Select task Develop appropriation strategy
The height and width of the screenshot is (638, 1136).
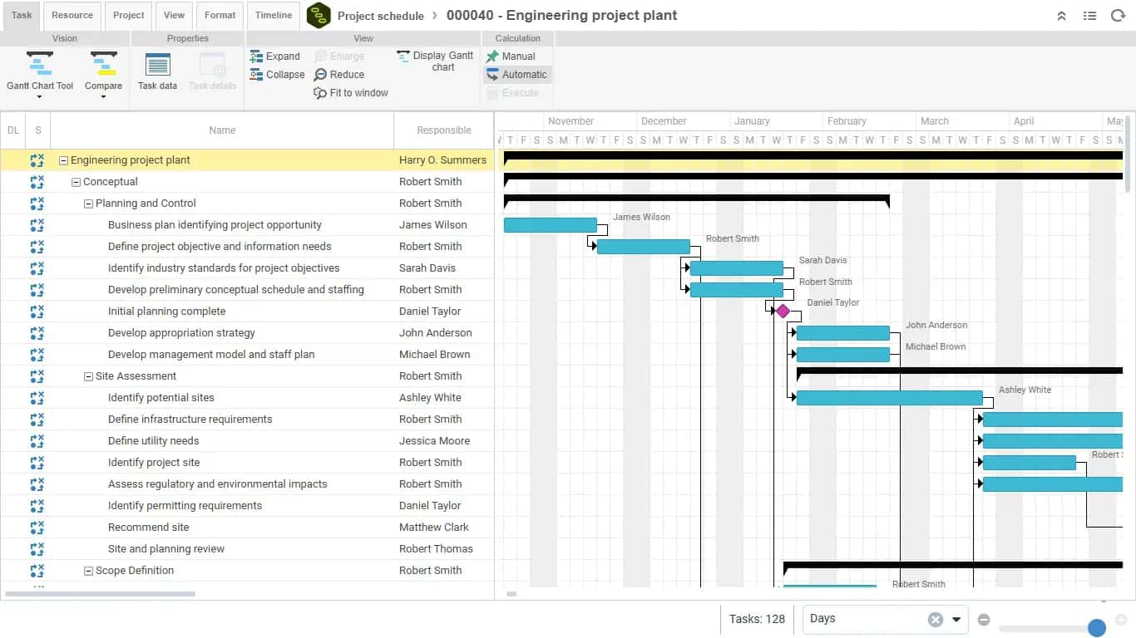click(181, 333)
